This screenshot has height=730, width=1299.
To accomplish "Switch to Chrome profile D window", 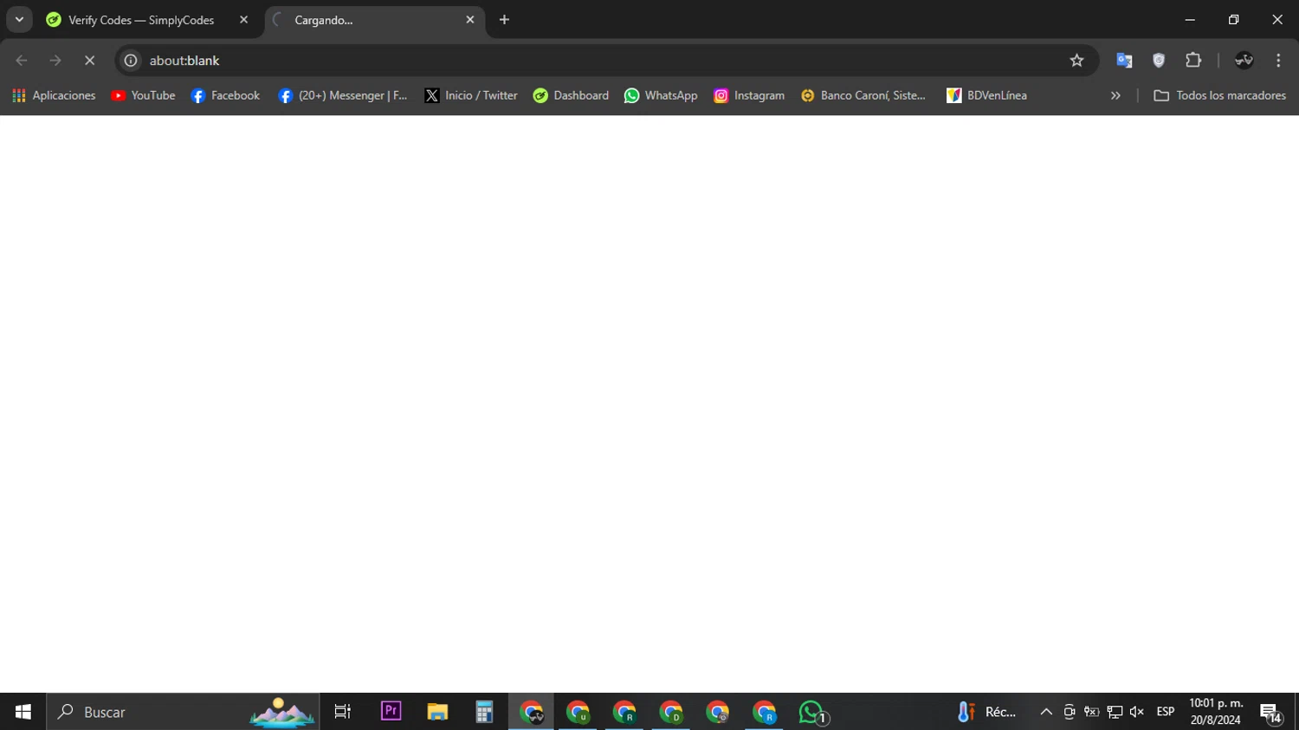I will click(671, 712).
